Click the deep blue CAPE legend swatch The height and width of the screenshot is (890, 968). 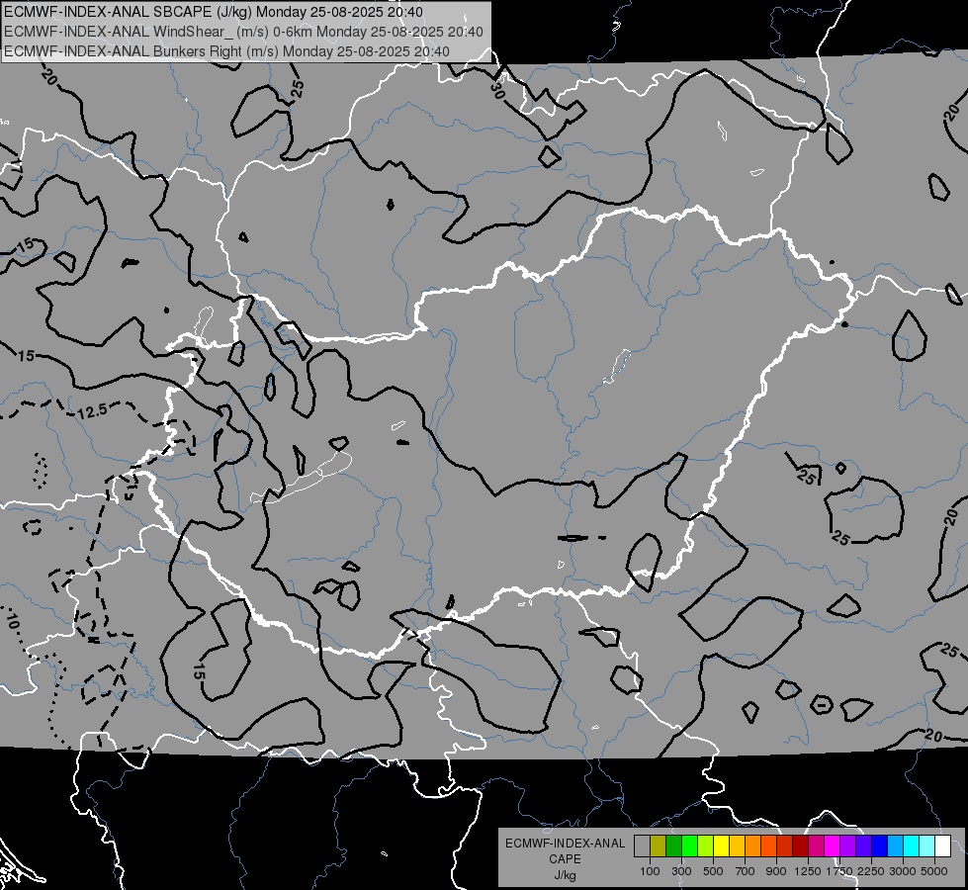click(880, 845)
